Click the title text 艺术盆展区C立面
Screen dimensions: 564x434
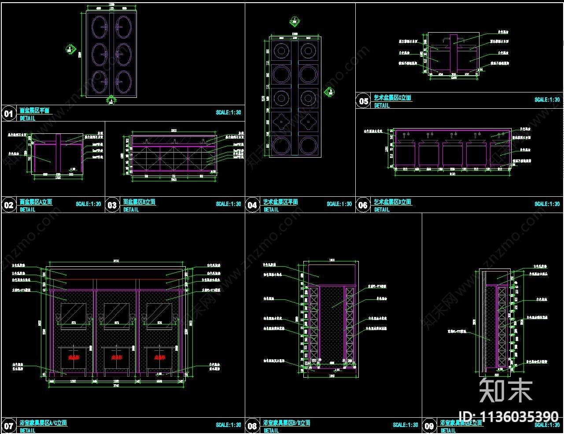click(393, 98)
